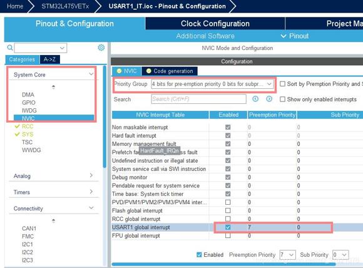The height and width of the screenshot is (268, 363).
Task: Select I2C1 under Connectivity
Action: coord(28,244)
